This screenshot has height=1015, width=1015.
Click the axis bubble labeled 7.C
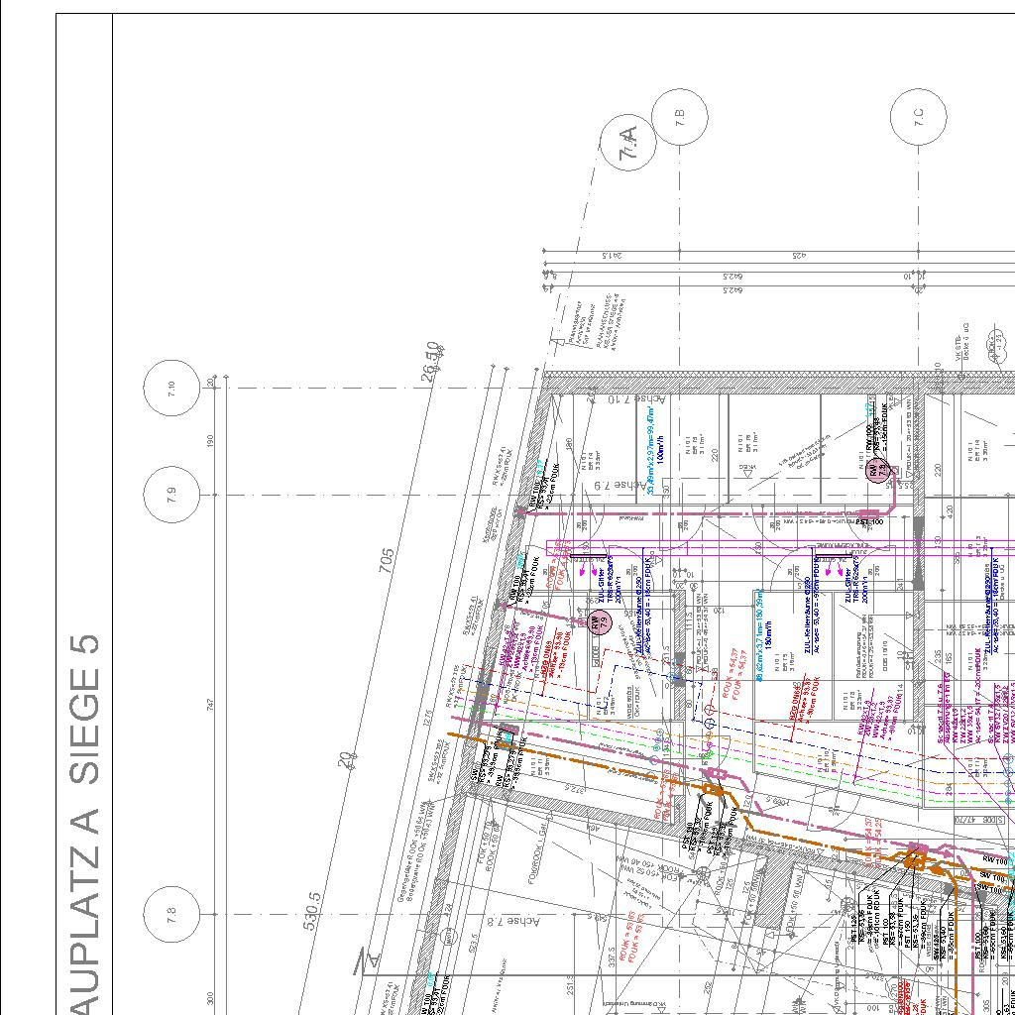coord(919,117)
